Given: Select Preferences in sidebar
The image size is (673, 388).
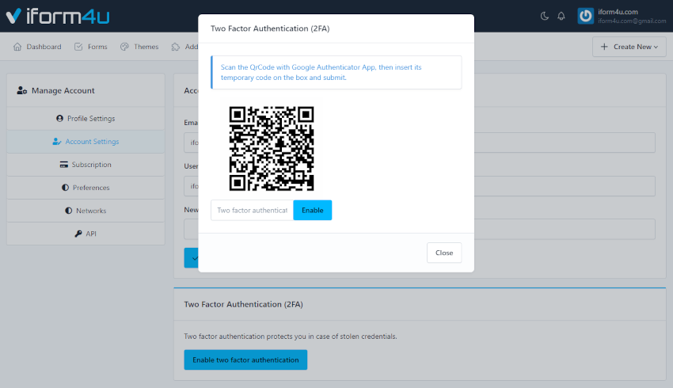Looking at the screenshot, I should click(x=86, y=188).
